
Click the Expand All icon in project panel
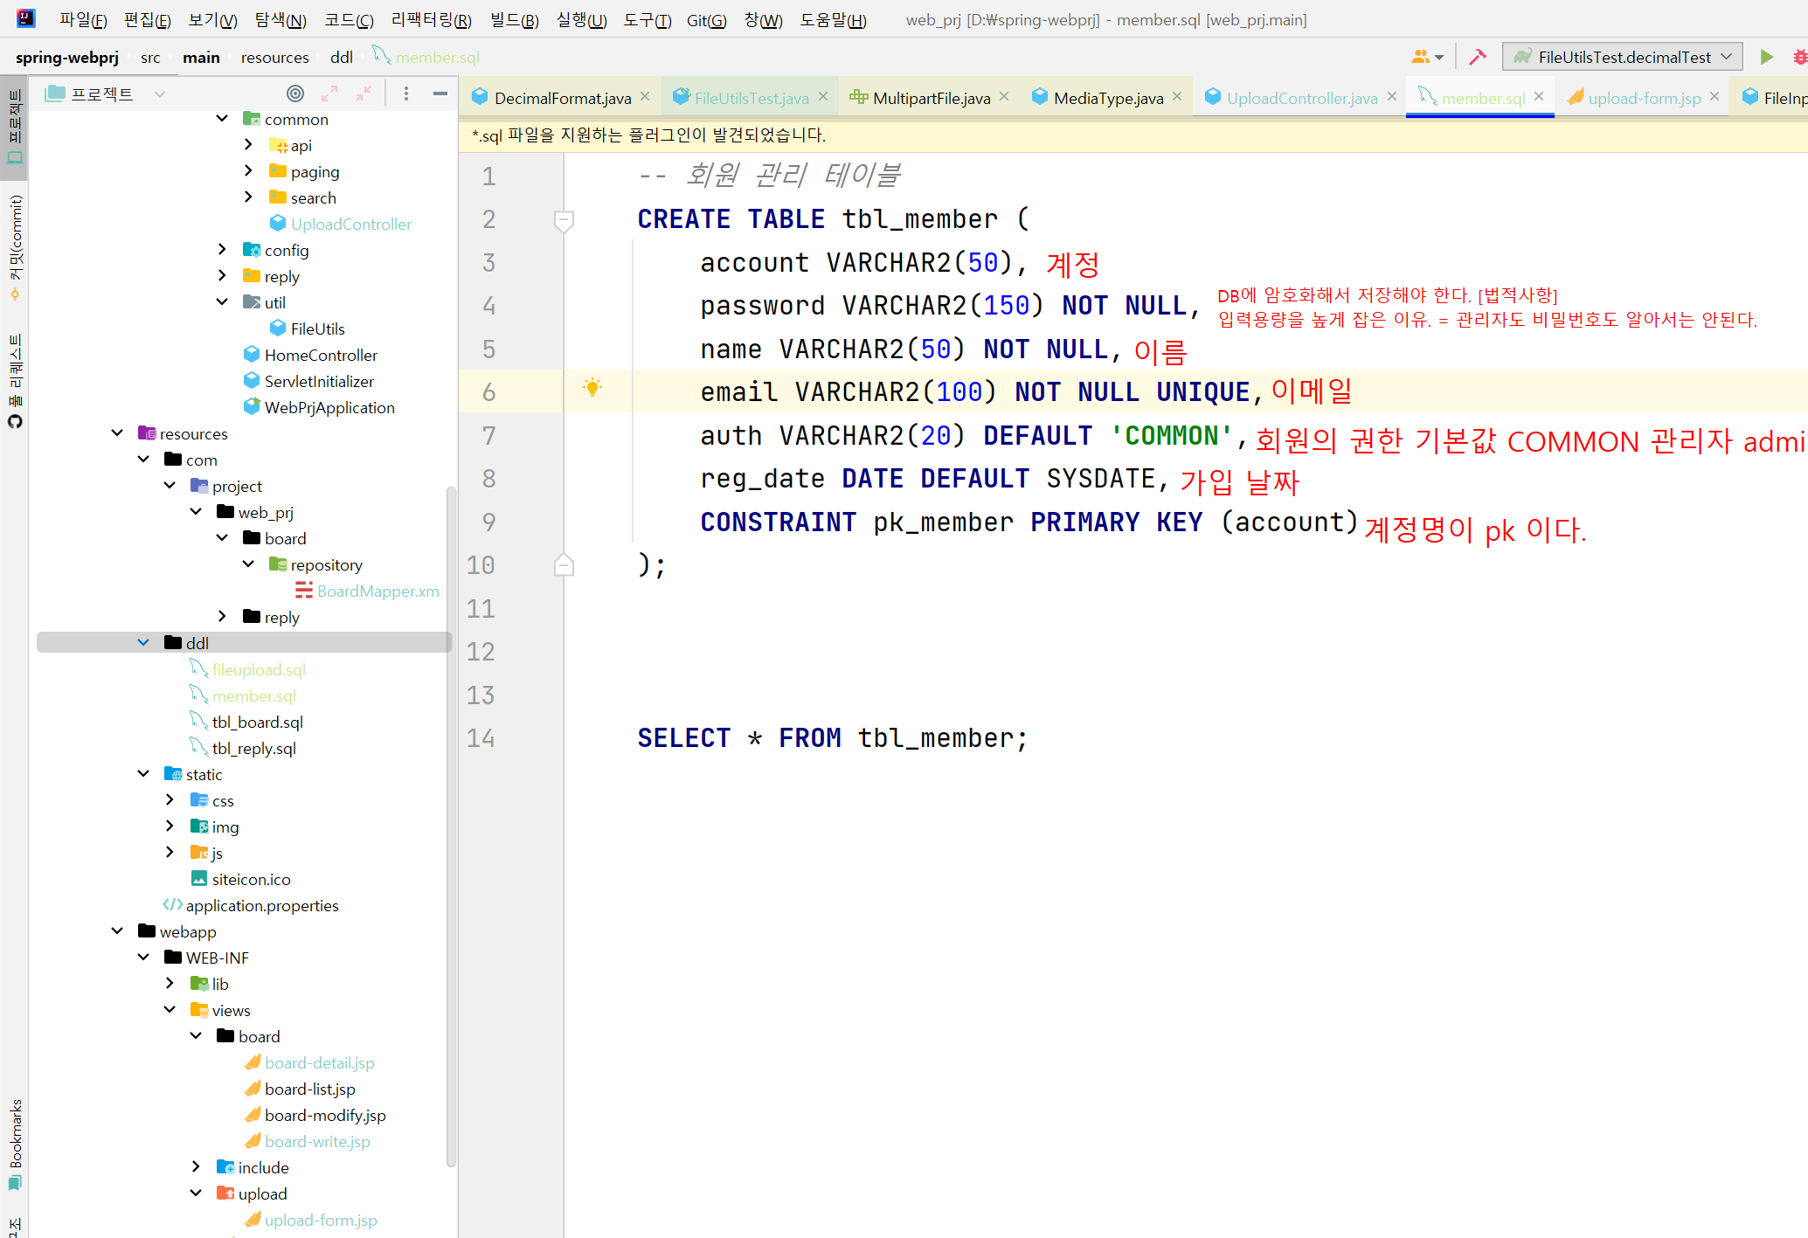coord(329,93)
